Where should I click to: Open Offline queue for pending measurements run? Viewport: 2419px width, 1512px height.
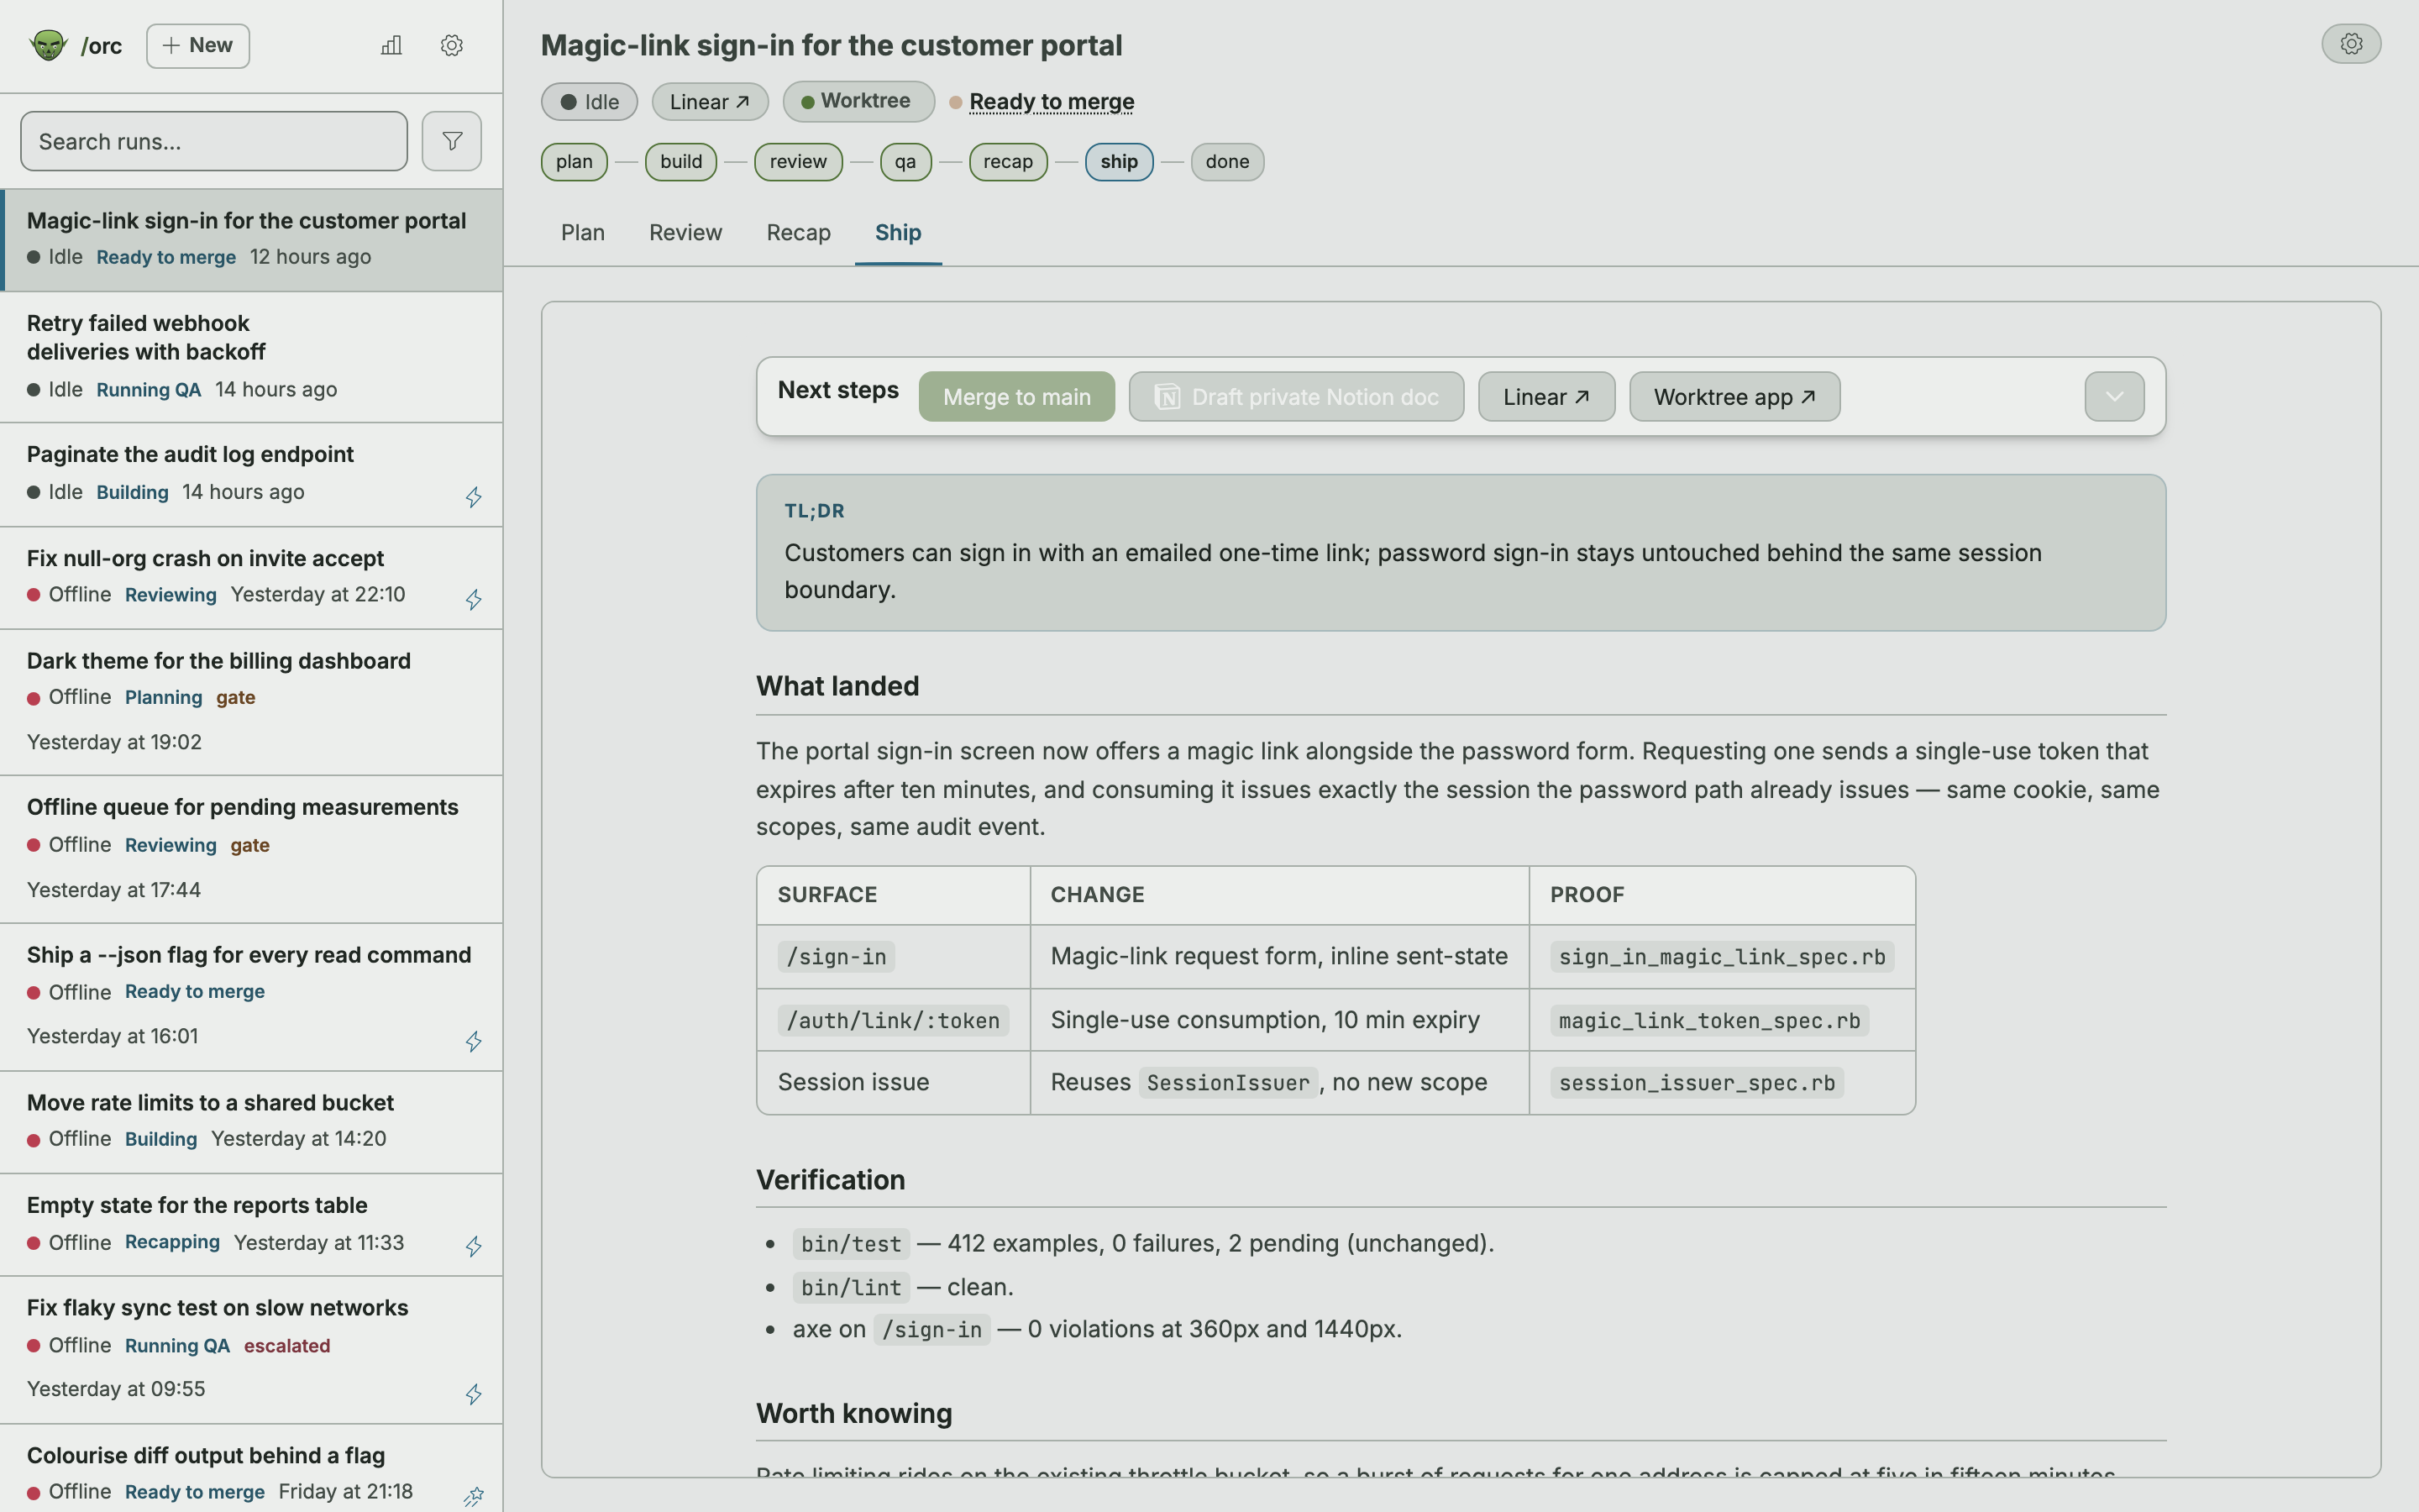(252, 849)
